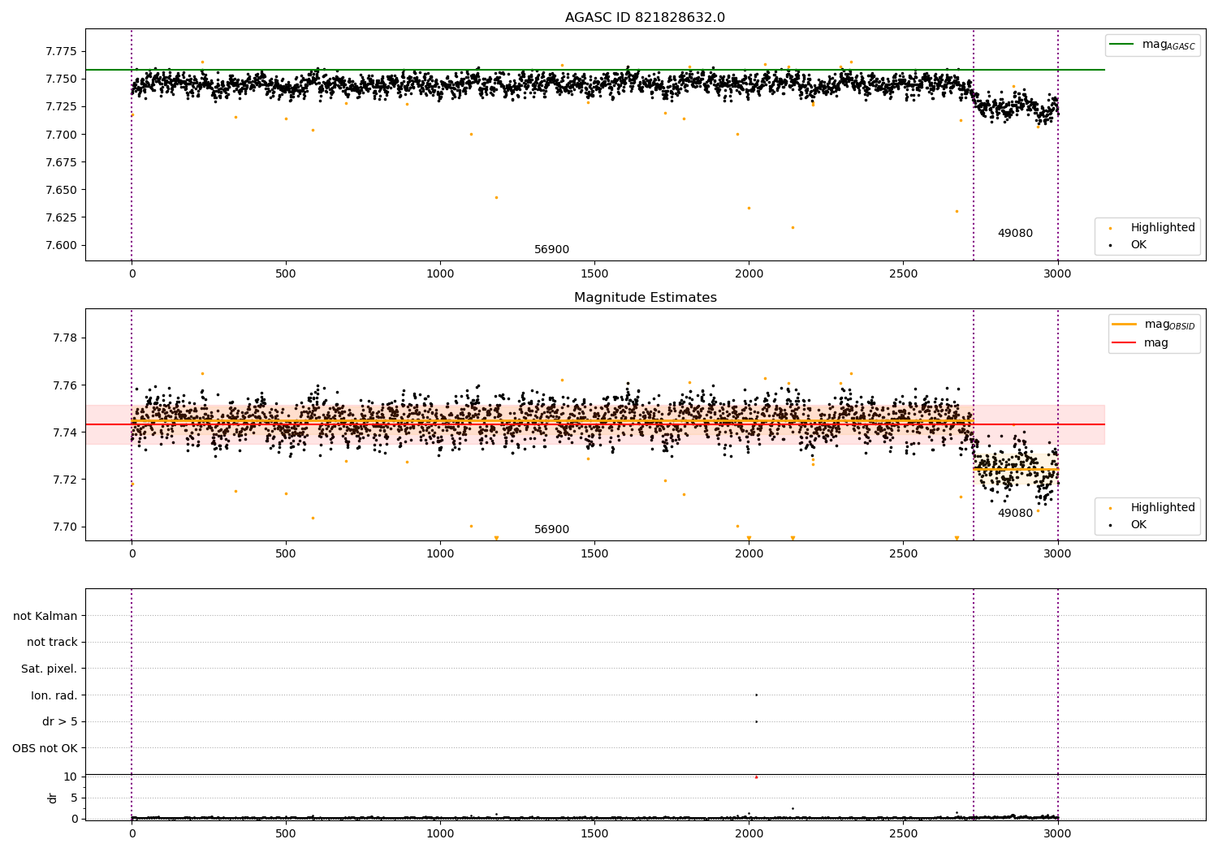Click the 'Ion. rad.' flag label
This screenshot has width=1218, height=852.
coord(54,696)
